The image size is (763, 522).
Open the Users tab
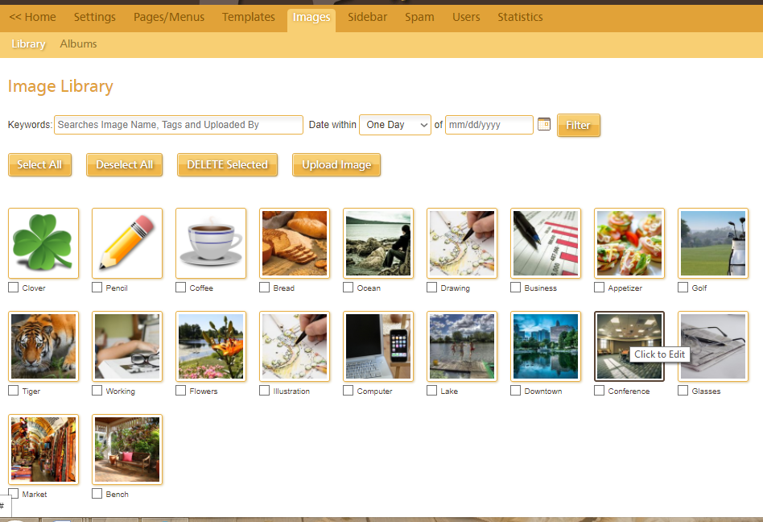[466, 17]
